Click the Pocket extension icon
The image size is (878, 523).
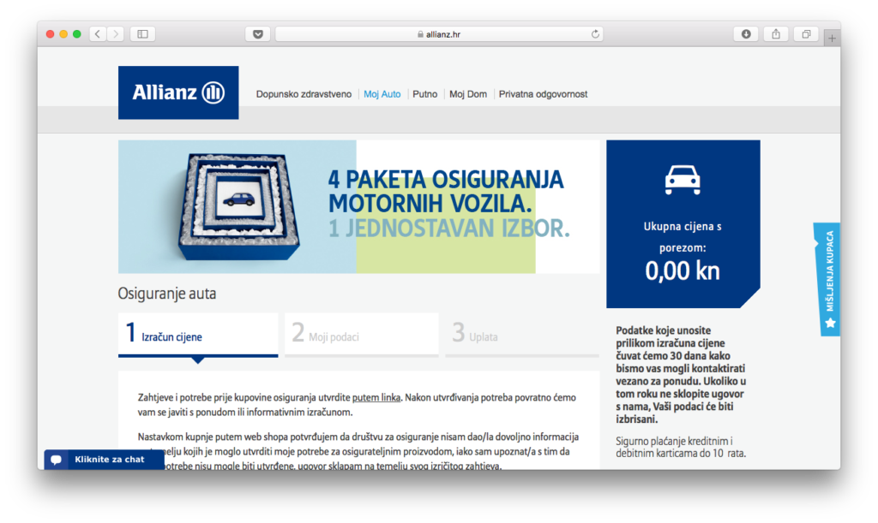click(257, 34)
